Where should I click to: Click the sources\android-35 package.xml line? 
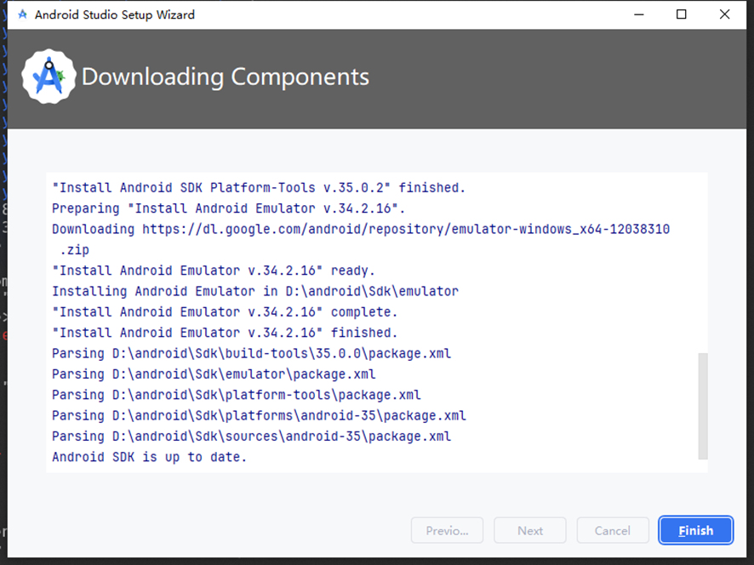(252, 437)
